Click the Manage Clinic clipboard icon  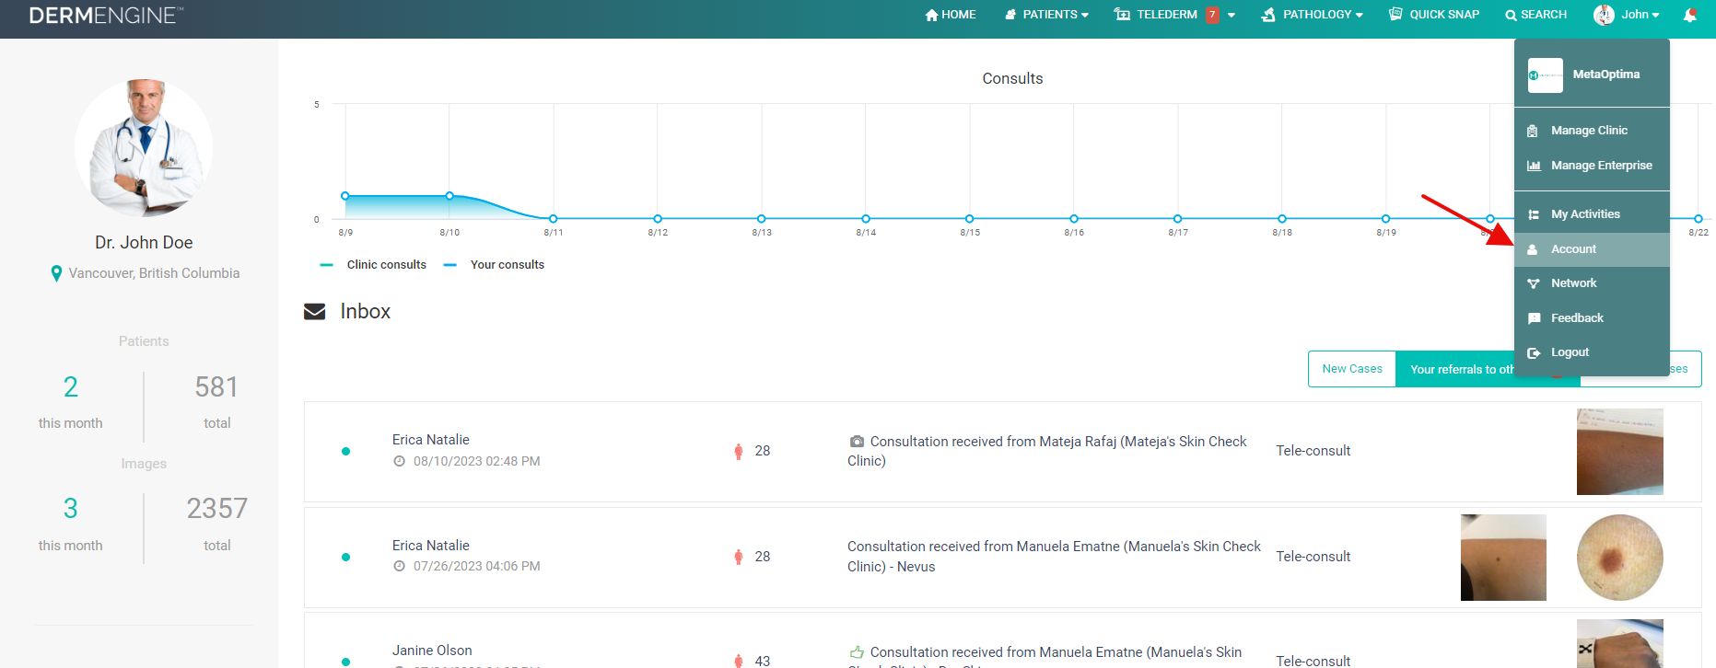tap(1533, 131)
